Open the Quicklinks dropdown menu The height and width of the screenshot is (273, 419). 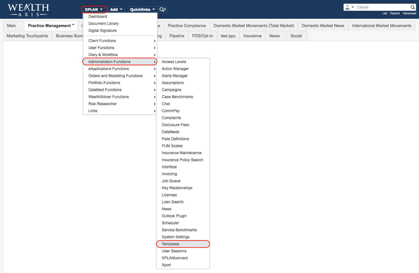pyautogui.click(x=143, y=10)
